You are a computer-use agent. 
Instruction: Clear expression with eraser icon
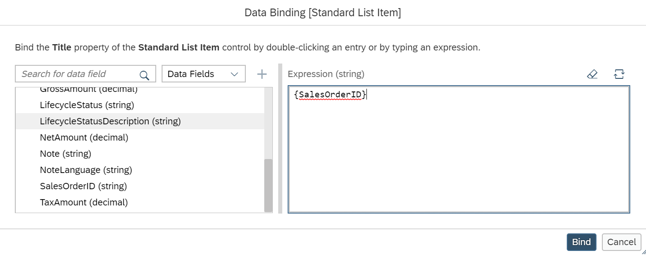pyautogui.click(x=592, y=74)
